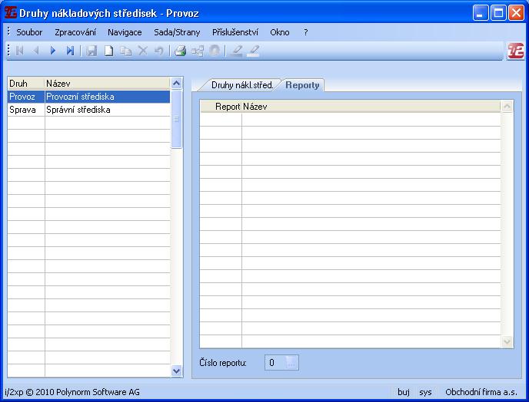Viewport: 529px width, 402px height.
Task: Open the Soubor menu
Action: [29, 32]
